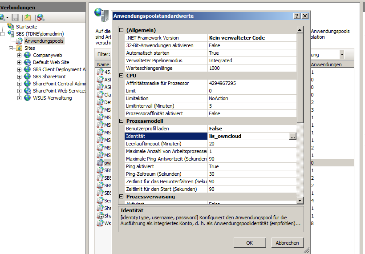
Task: Select the Sites folder node
Action: 29,48
